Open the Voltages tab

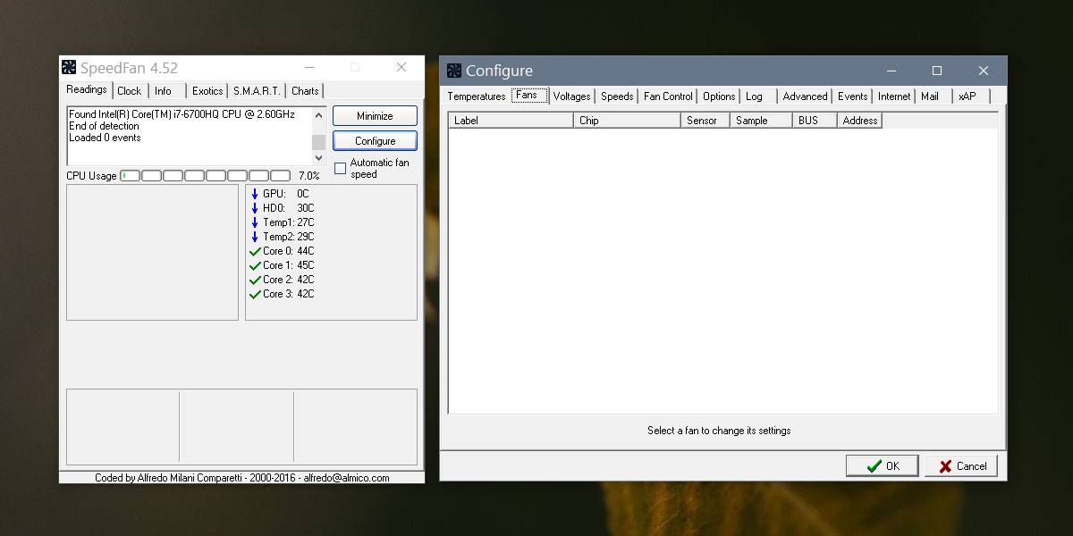click(571, 96)
